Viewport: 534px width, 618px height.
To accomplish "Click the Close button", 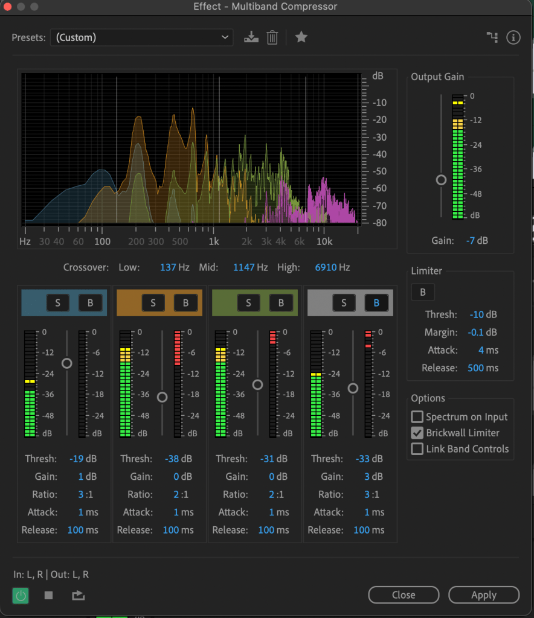I will [404, 595].
